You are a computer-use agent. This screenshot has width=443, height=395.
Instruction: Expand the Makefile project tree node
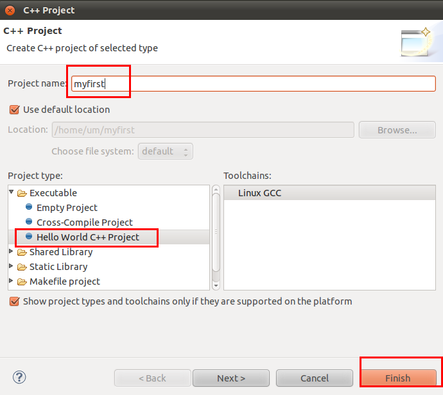(11, 280)
